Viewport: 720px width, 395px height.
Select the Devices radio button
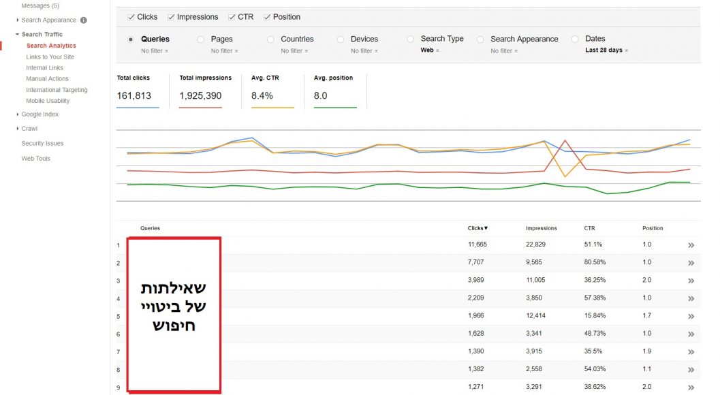click(341, 39)
